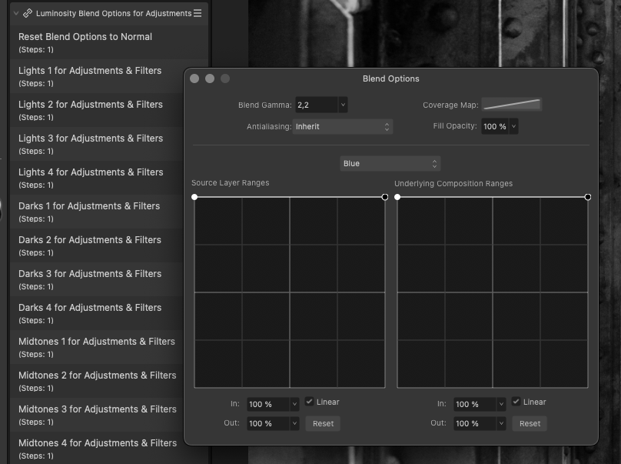621x464 pixels.
Task: Apply Lights 1 for Adjustments & Filters
Action: pos(90,71)
